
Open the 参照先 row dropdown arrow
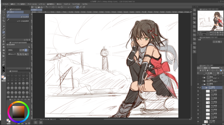point(28,50)
